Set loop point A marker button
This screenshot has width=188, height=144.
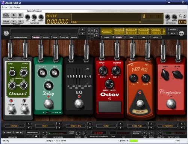14,21
